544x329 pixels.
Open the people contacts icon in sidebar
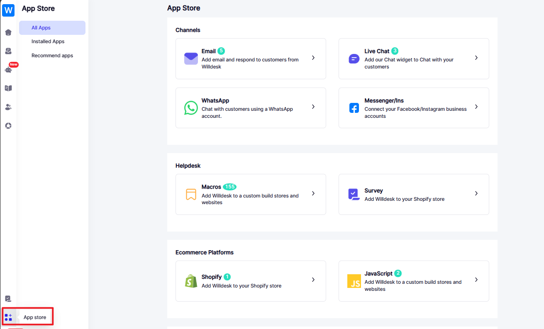pyautogui.click(x=8, y=107)
